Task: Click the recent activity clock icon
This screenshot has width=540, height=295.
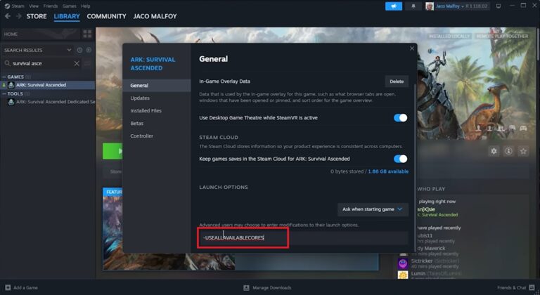Action: pyautogui.click(x=79, y=50)
